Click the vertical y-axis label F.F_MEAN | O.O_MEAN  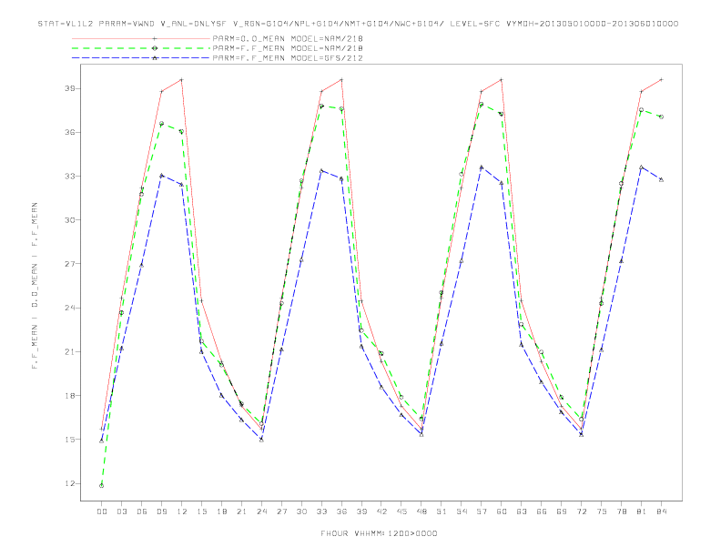point(35,286)
